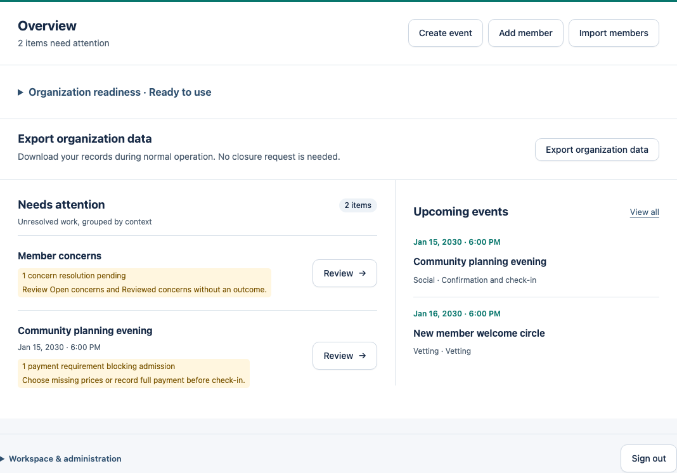Click 'Social · Confirmation and check-in' text
Image resolution: width=677 pixels, height=473 pixels.
(x=475, y=280)
